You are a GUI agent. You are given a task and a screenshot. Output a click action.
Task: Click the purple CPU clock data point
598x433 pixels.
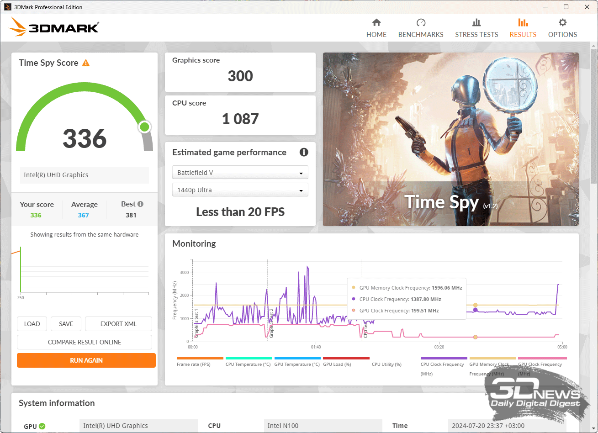coord(475,310)
